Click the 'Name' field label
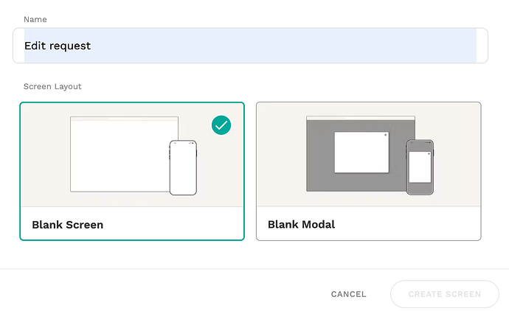This screenshot has height=311, width=509. click(35, 19)
